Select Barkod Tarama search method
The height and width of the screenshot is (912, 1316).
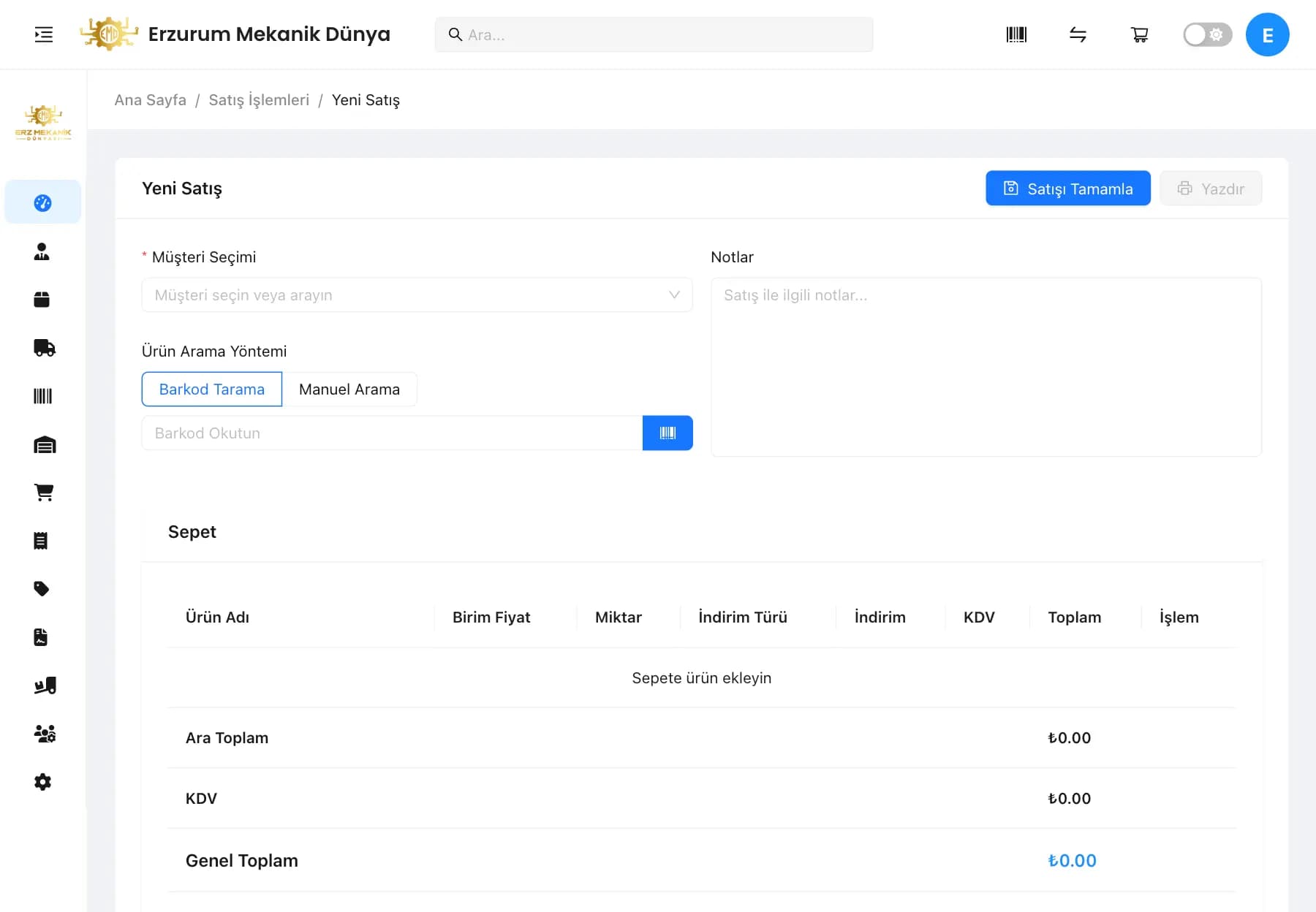click(x=211, y=389)
